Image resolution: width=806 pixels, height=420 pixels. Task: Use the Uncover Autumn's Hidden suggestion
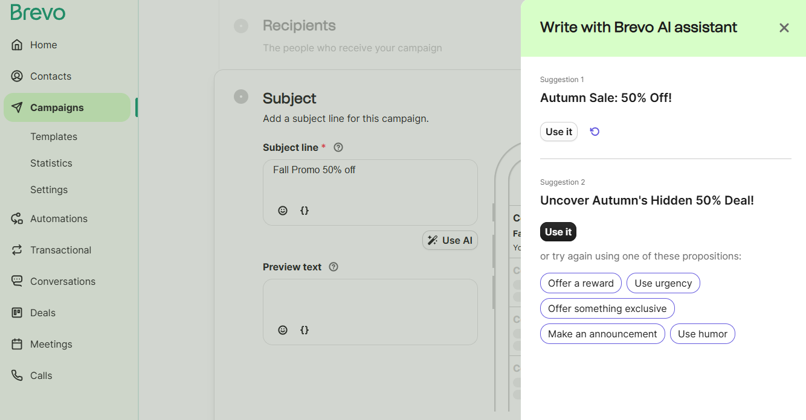point(558,232)
